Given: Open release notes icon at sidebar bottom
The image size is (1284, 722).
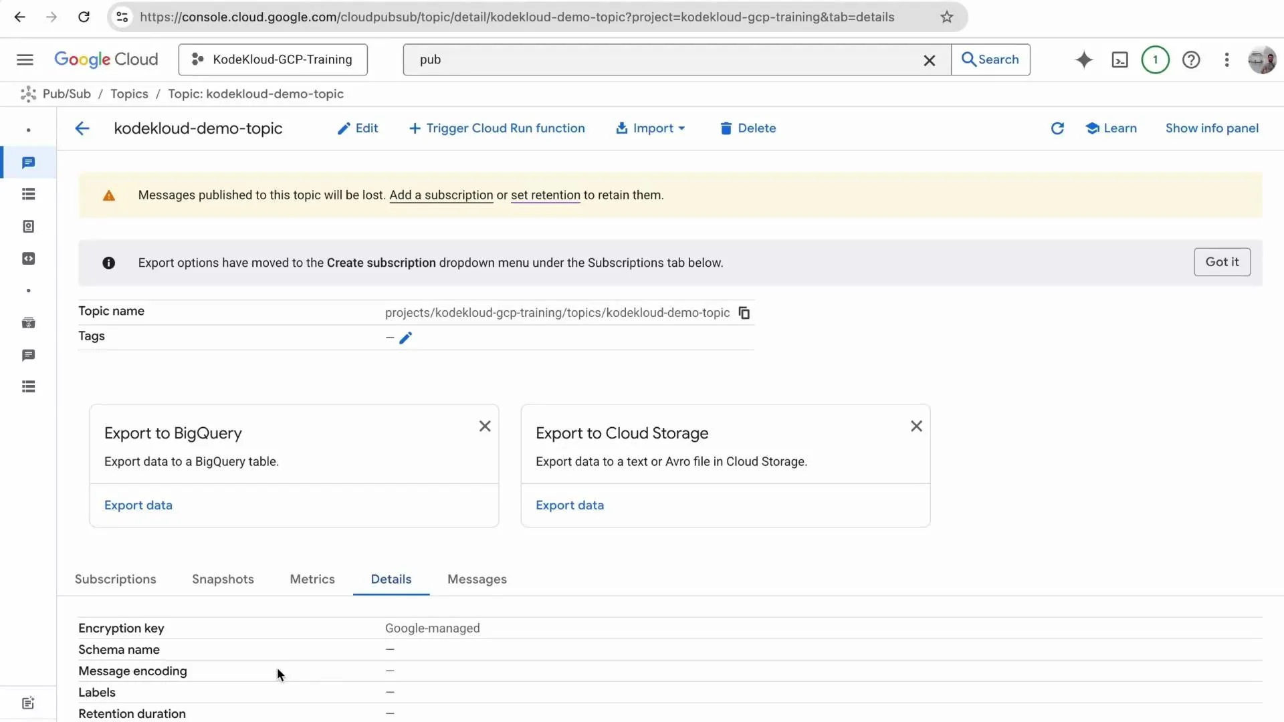Looking at the screenshot, I should click(28, 703).
